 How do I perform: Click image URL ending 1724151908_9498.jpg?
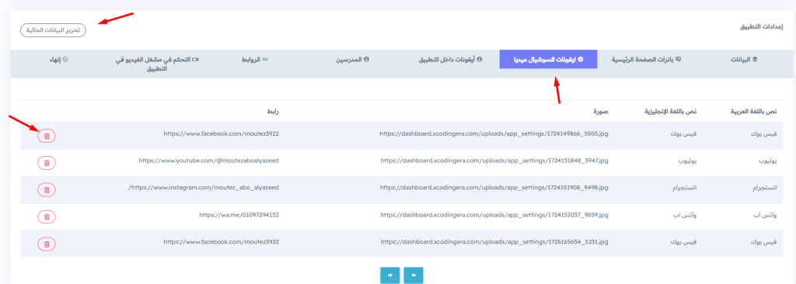(x=494, y=188)
